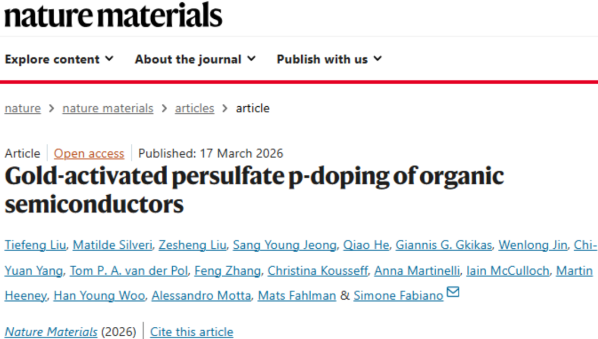Navigate to articles breadcrumb
The width and height of the screenshot is (598, 339).
194,108
